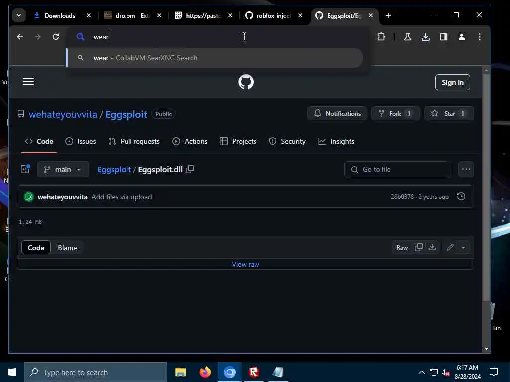Screen dimensions: 510x382
Task: Show hidden system tray icons
Action: pyautogui.click(x=421, y=372)
